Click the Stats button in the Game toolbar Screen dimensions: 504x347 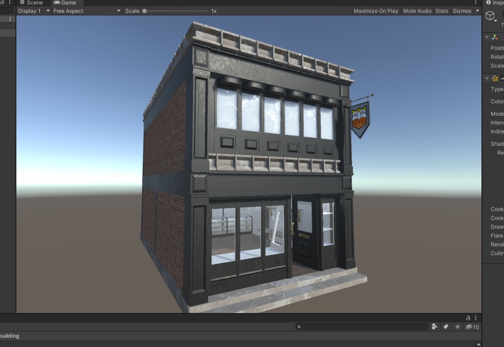coord(441,10)
